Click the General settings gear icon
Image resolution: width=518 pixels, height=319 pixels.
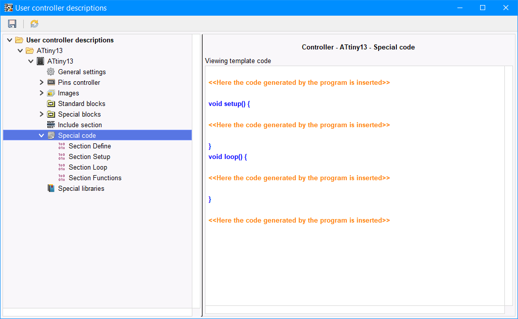[x=51, y=72]
